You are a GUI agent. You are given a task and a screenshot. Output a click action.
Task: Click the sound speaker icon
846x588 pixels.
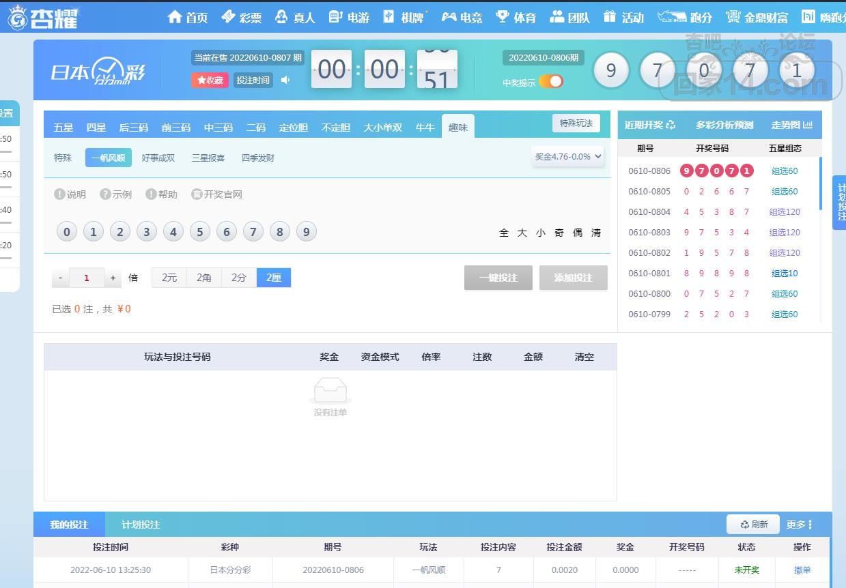(285, 80)
